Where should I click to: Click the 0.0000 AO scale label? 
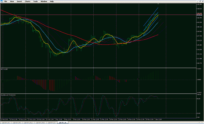[x=199, y=80]
